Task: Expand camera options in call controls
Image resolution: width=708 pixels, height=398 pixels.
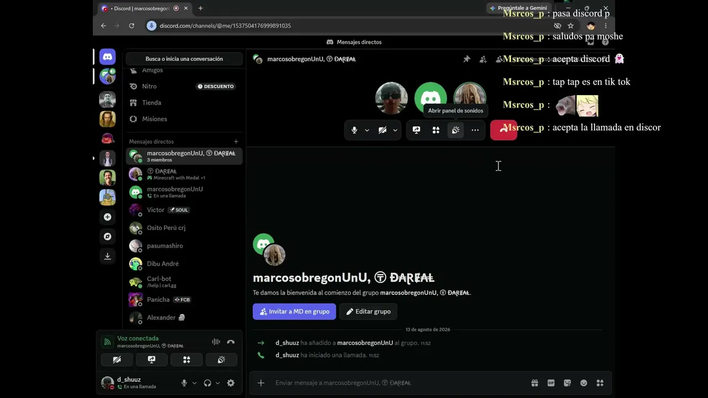Action: click(x=395, y=130)
